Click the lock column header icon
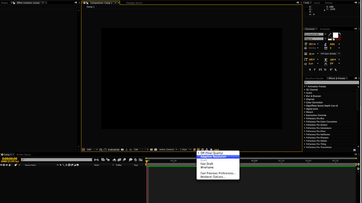Viewport: 362px width, 203px height. pyautogui.click(x=10, y=165)
